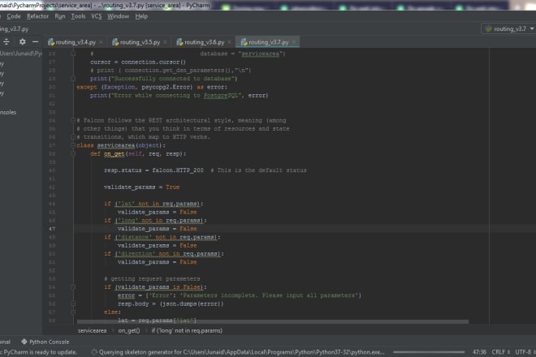
Task: Click the Python file icon on routing_v3.4.py tab
Action: click(x=51, y=42)
